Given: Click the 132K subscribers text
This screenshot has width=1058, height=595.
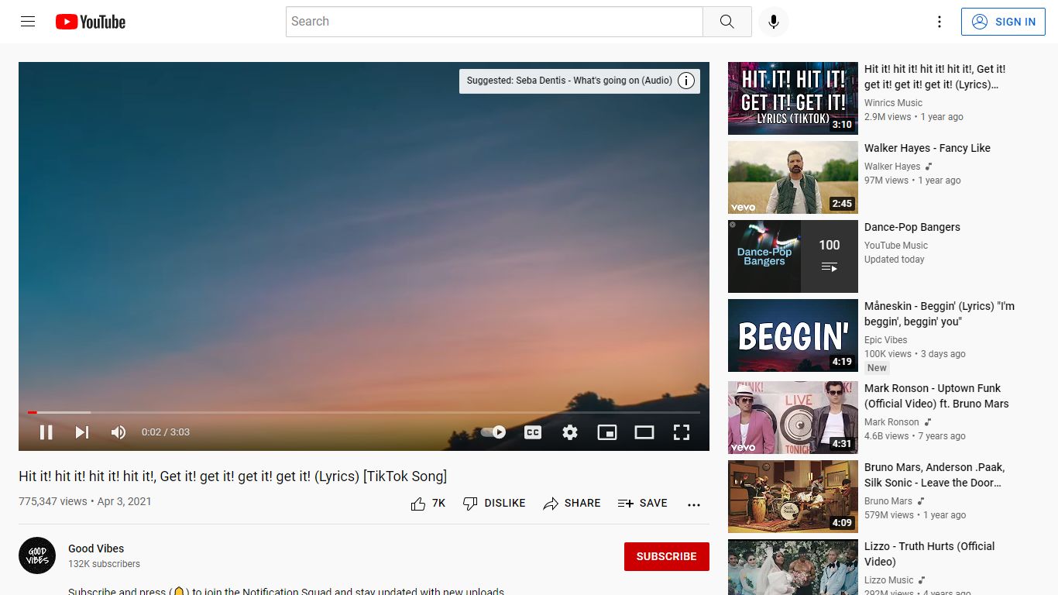Looking at the screenshot, I should 104,564.
